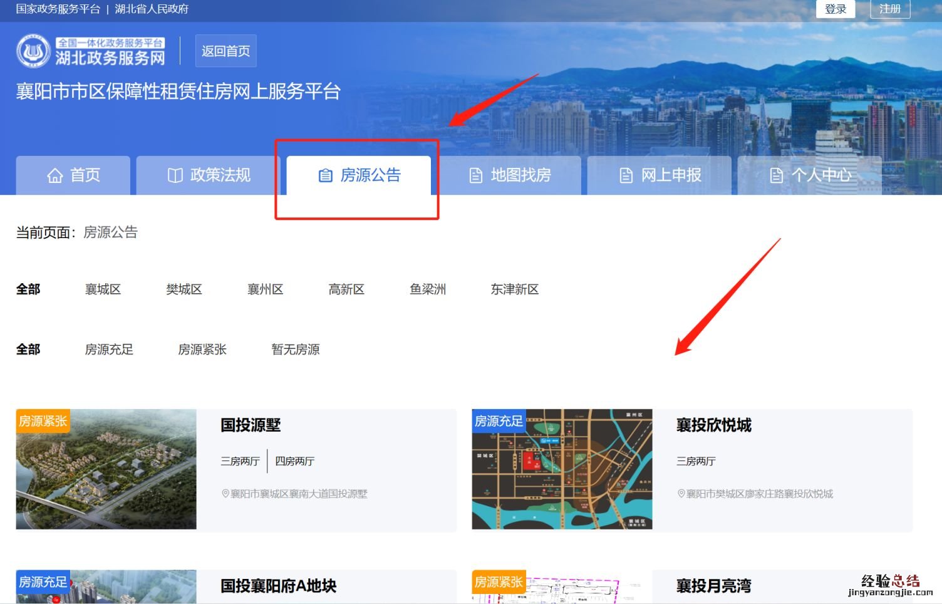Click the Hubei government service logo emblem
This screenshot has height=604, width=942.
coord(33,51)
